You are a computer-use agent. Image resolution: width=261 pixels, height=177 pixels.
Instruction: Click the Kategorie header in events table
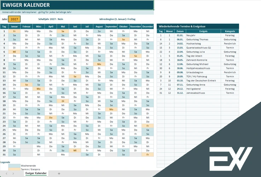click(230, 31)
